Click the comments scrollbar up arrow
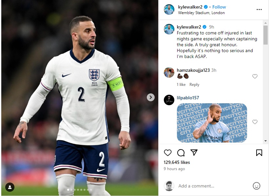The image size is (270, 196). click(x=265, y=23)
